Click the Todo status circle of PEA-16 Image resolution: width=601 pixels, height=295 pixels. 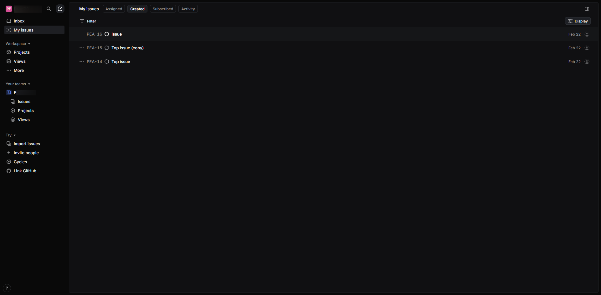click(x=107, y=34)
